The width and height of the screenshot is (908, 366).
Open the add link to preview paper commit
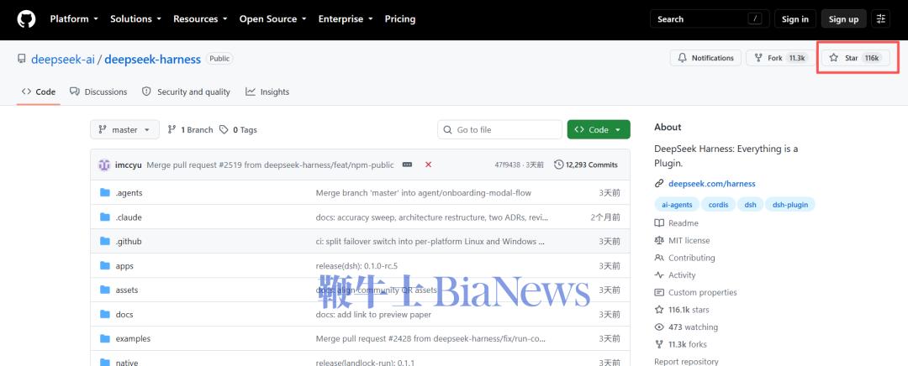pyautogui.click(x=373, y=315)
